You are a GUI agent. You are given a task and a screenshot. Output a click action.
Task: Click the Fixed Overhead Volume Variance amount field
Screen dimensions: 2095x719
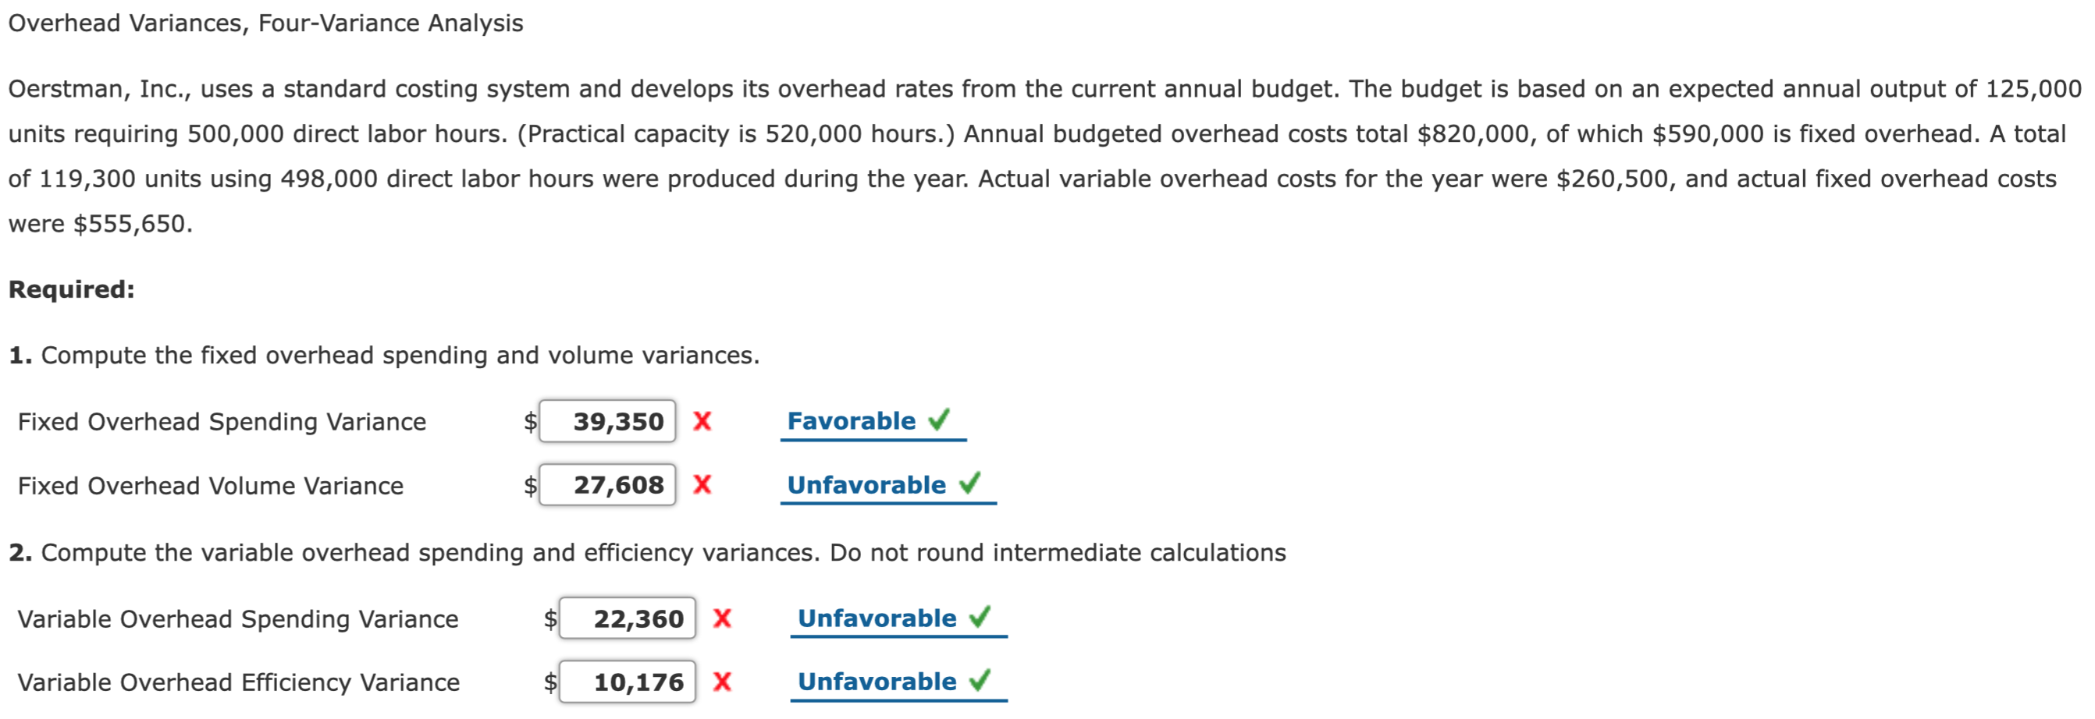tap(606, 485)
